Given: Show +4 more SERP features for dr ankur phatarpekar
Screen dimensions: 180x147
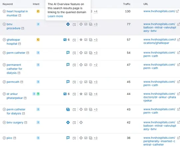Looking at the screenshot, I should (96, 94).
